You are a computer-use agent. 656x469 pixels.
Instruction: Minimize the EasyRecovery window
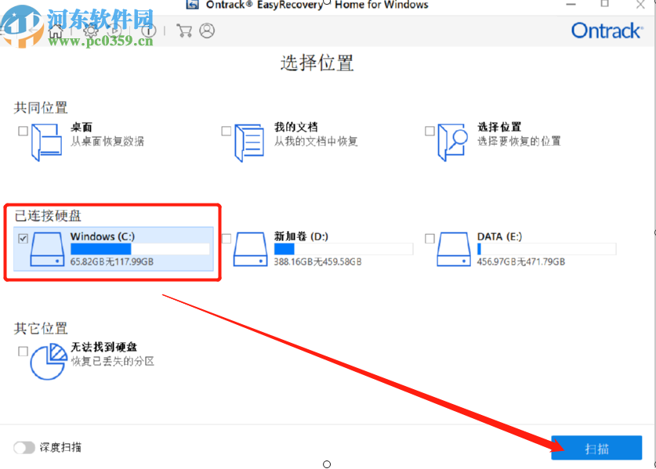tap(571, 5)
